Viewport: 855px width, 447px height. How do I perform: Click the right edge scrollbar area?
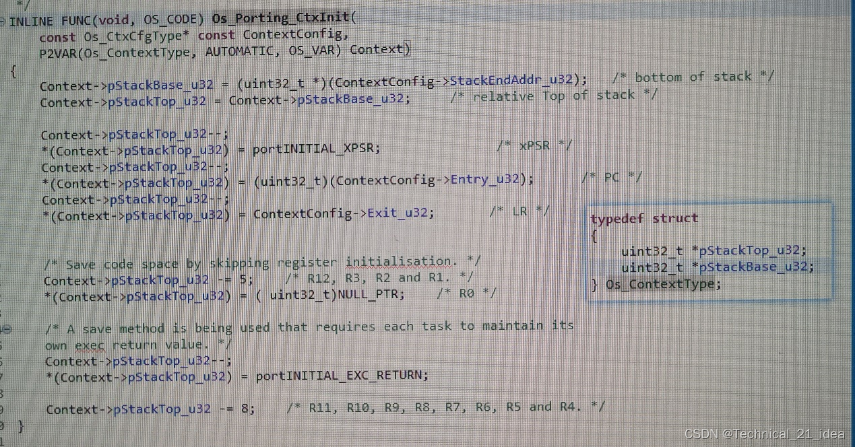(850, 222)
